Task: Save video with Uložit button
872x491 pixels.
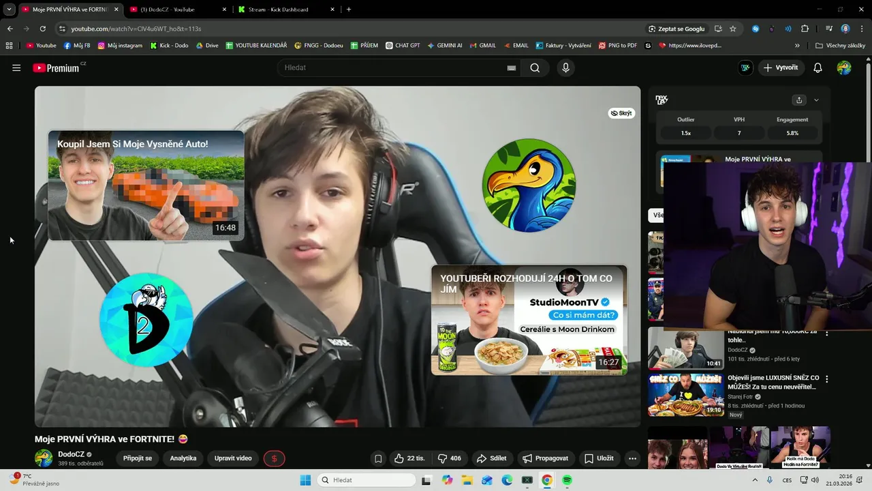Action: [599, 458]
